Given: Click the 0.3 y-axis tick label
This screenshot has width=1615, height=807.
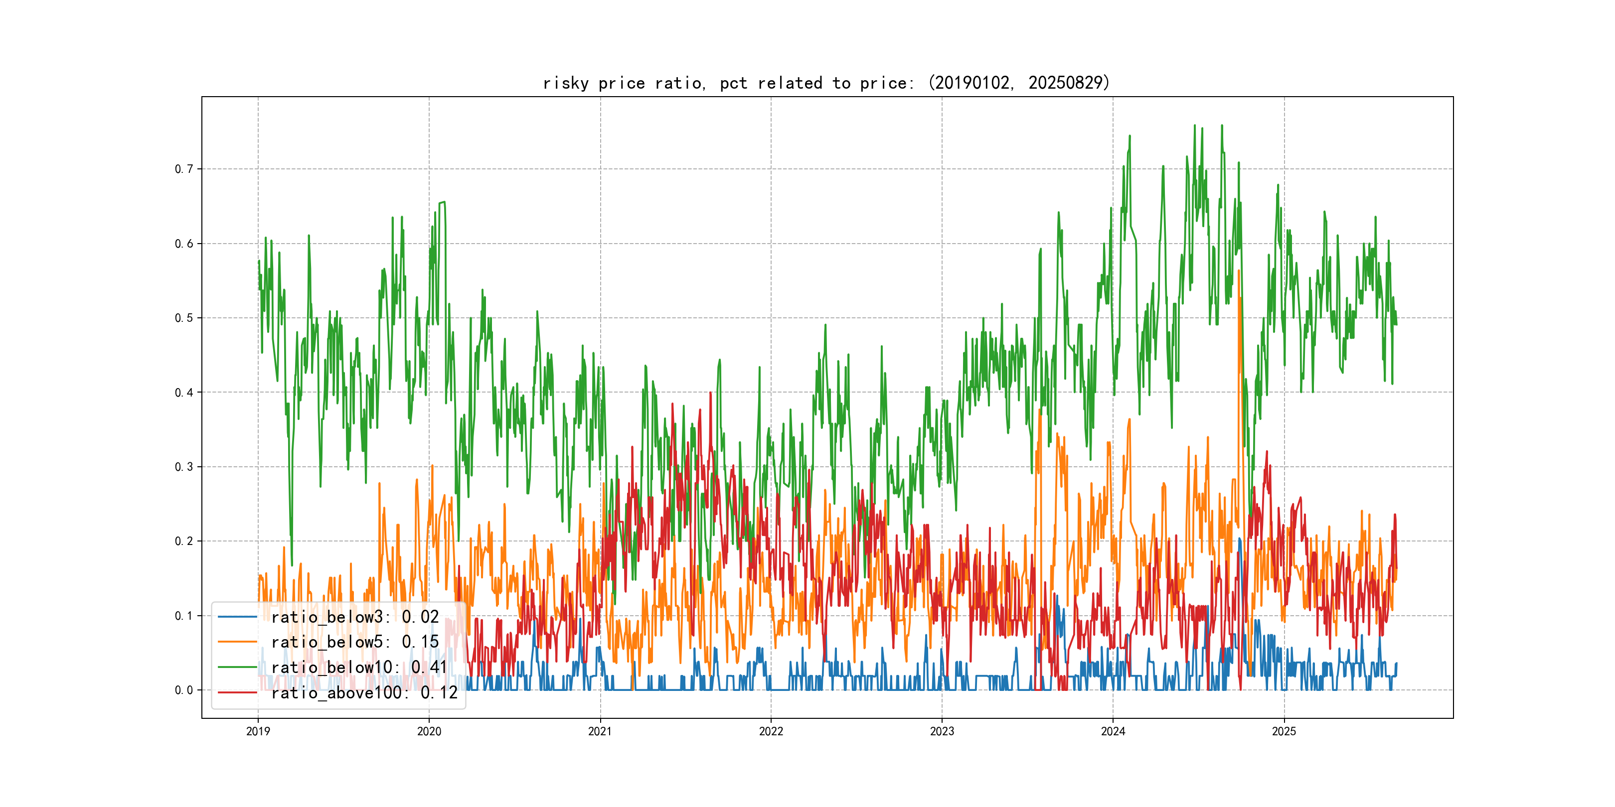Looking at the screenshot, I should [184, 467].
